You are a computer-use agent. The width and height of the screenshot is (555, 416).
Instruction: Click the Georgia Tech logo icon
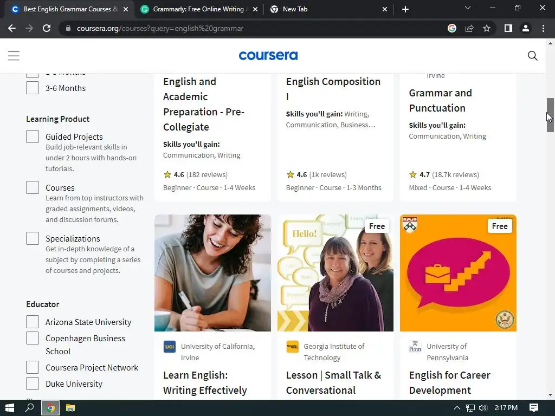coord(292,347)
